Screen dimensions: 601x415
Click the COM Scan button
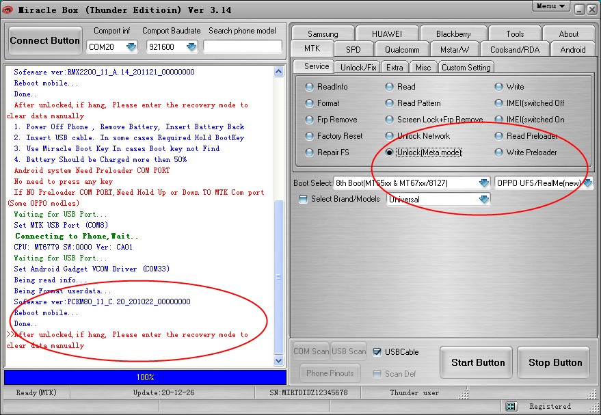coord(311,351)
